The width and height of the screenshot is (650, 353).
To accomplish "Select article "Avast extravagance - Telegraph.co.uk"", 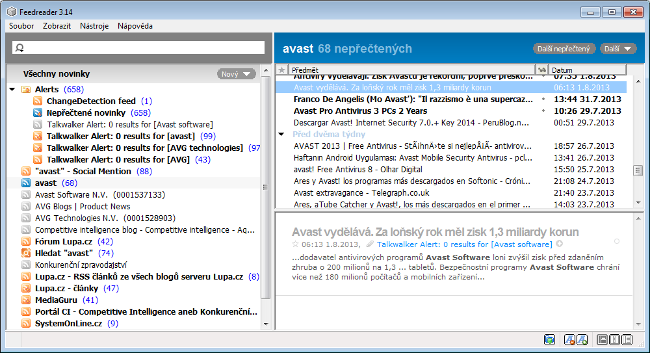I will [x=361, y=192].
